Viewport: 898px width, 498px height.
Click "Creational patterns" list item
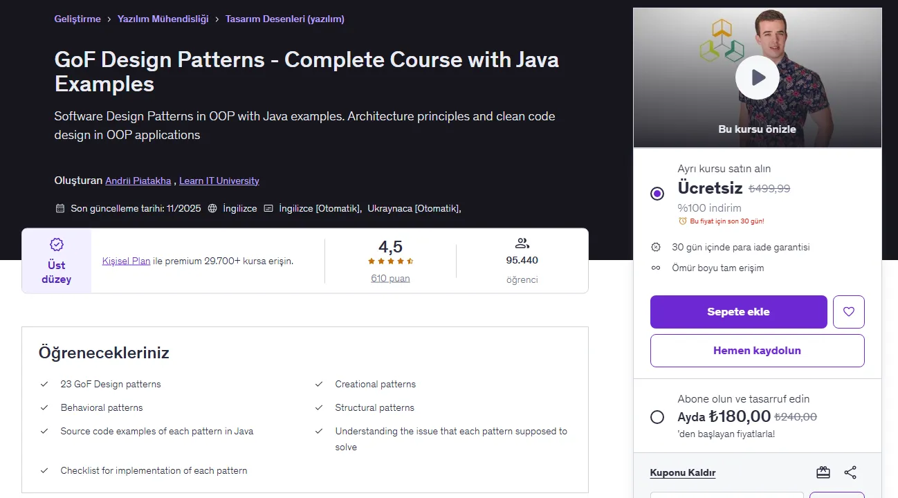point(376,384)
